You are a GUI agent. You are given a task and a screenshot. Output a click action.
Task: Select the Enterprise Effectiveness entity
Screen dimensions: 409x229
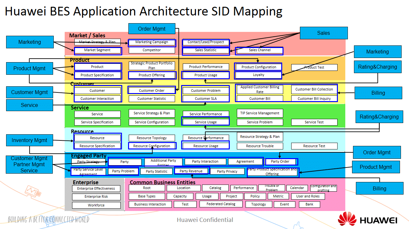click(96, 189)
